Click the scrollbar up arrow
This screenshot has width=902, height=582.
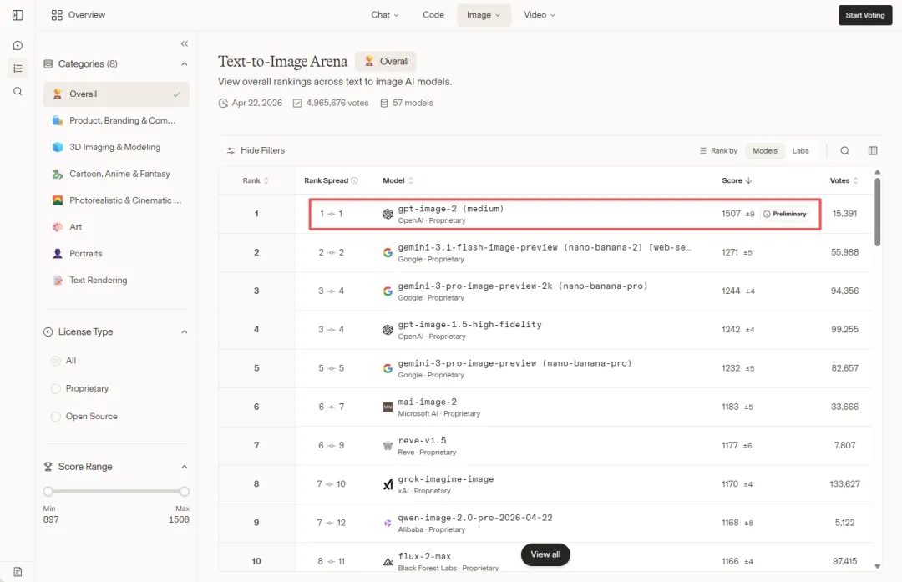877,172
